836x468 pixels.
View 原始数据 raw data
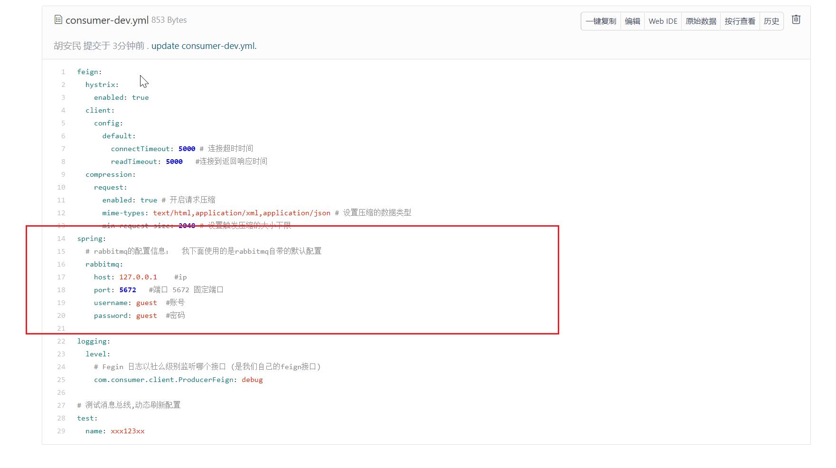coord(701,21)
